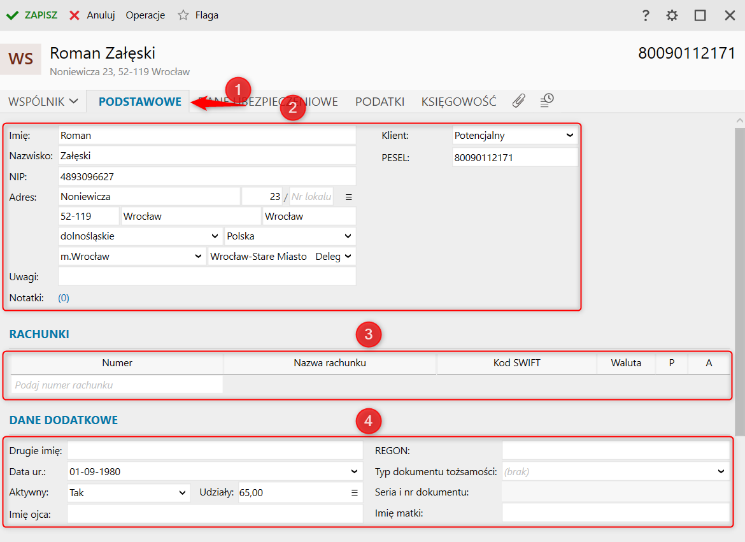Close the window with X icon
This screenshot has height=542, width=745.
[x=730, y=15]
